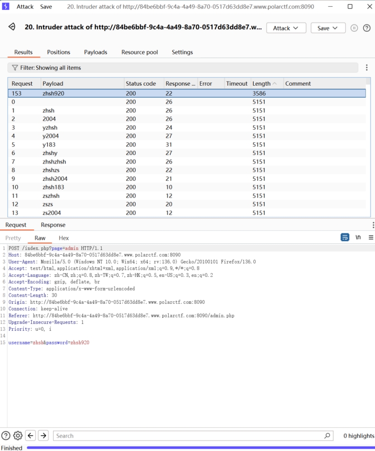
Task: Open the attack Settings tab
Action: point(182,52)
